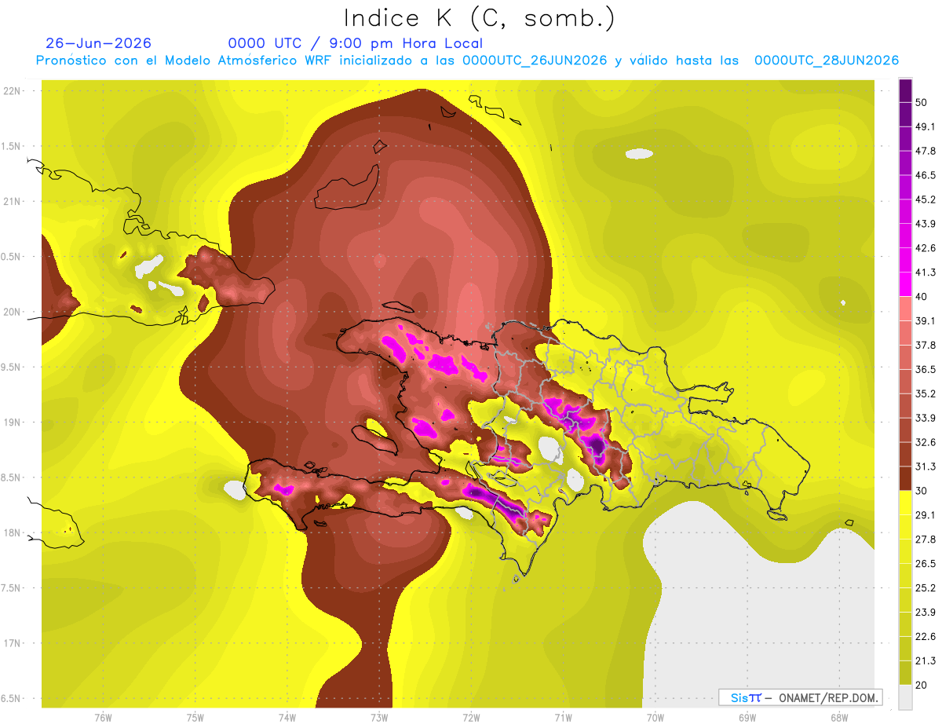This screenshot has height=728, width=942.
Task: Click the '8.5N' latitude axis label
Action: 11,478
